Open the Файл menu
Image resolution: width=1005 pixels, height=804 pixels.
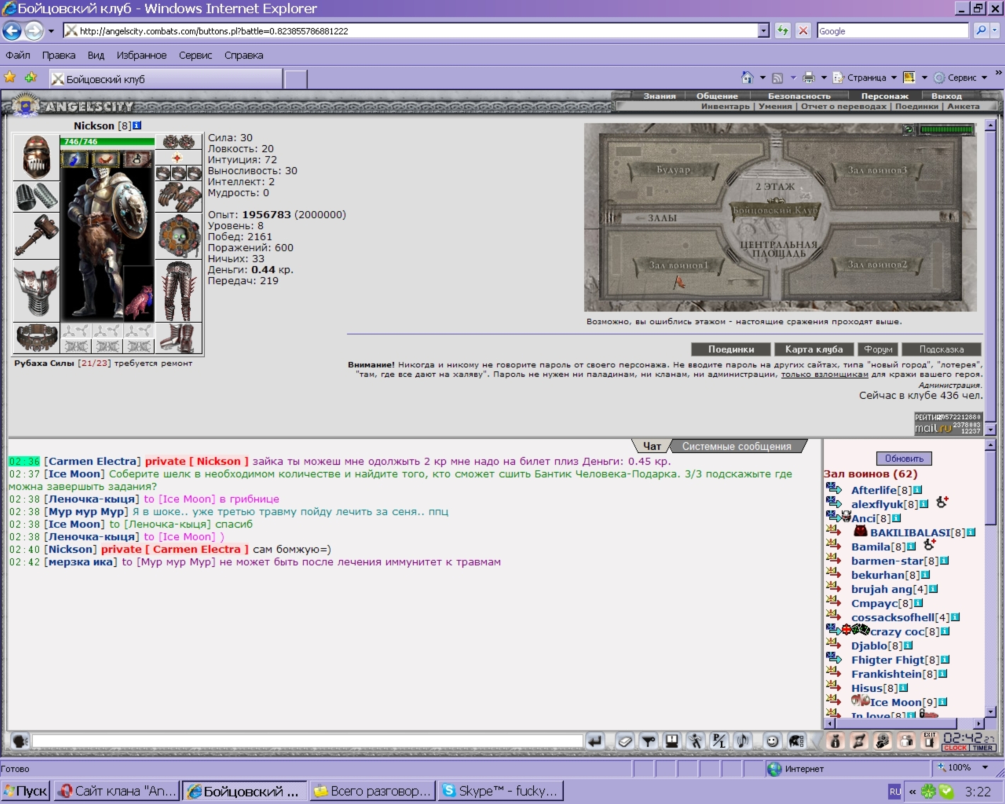[18, 55]
